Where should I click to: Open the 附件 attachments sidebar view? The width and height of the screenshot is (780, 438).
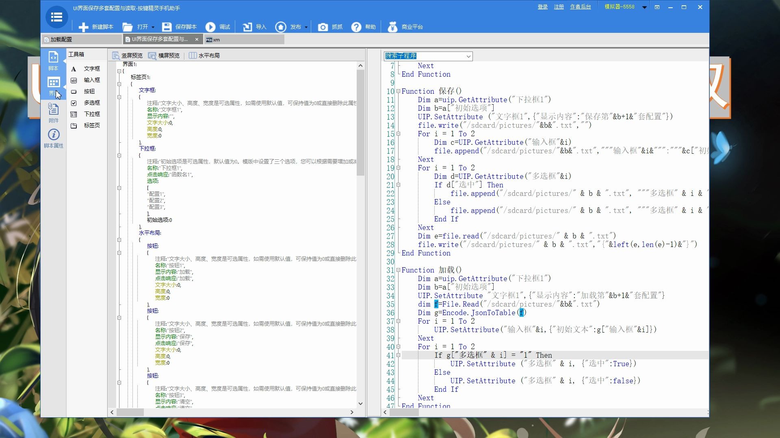[53, 112]
